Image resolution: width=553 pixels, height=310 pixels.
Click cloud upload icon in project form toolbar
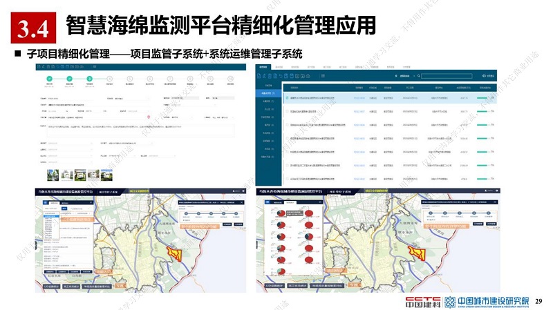pyautogui.click(x=82, y=66)
